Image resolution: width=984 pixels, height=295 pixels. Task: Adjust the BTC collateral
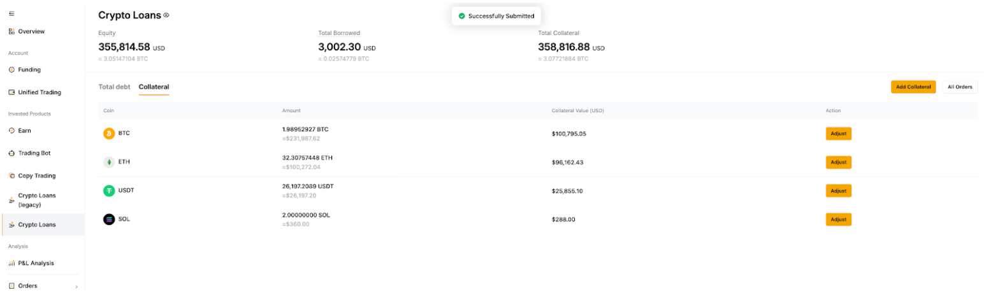(838, 134)
